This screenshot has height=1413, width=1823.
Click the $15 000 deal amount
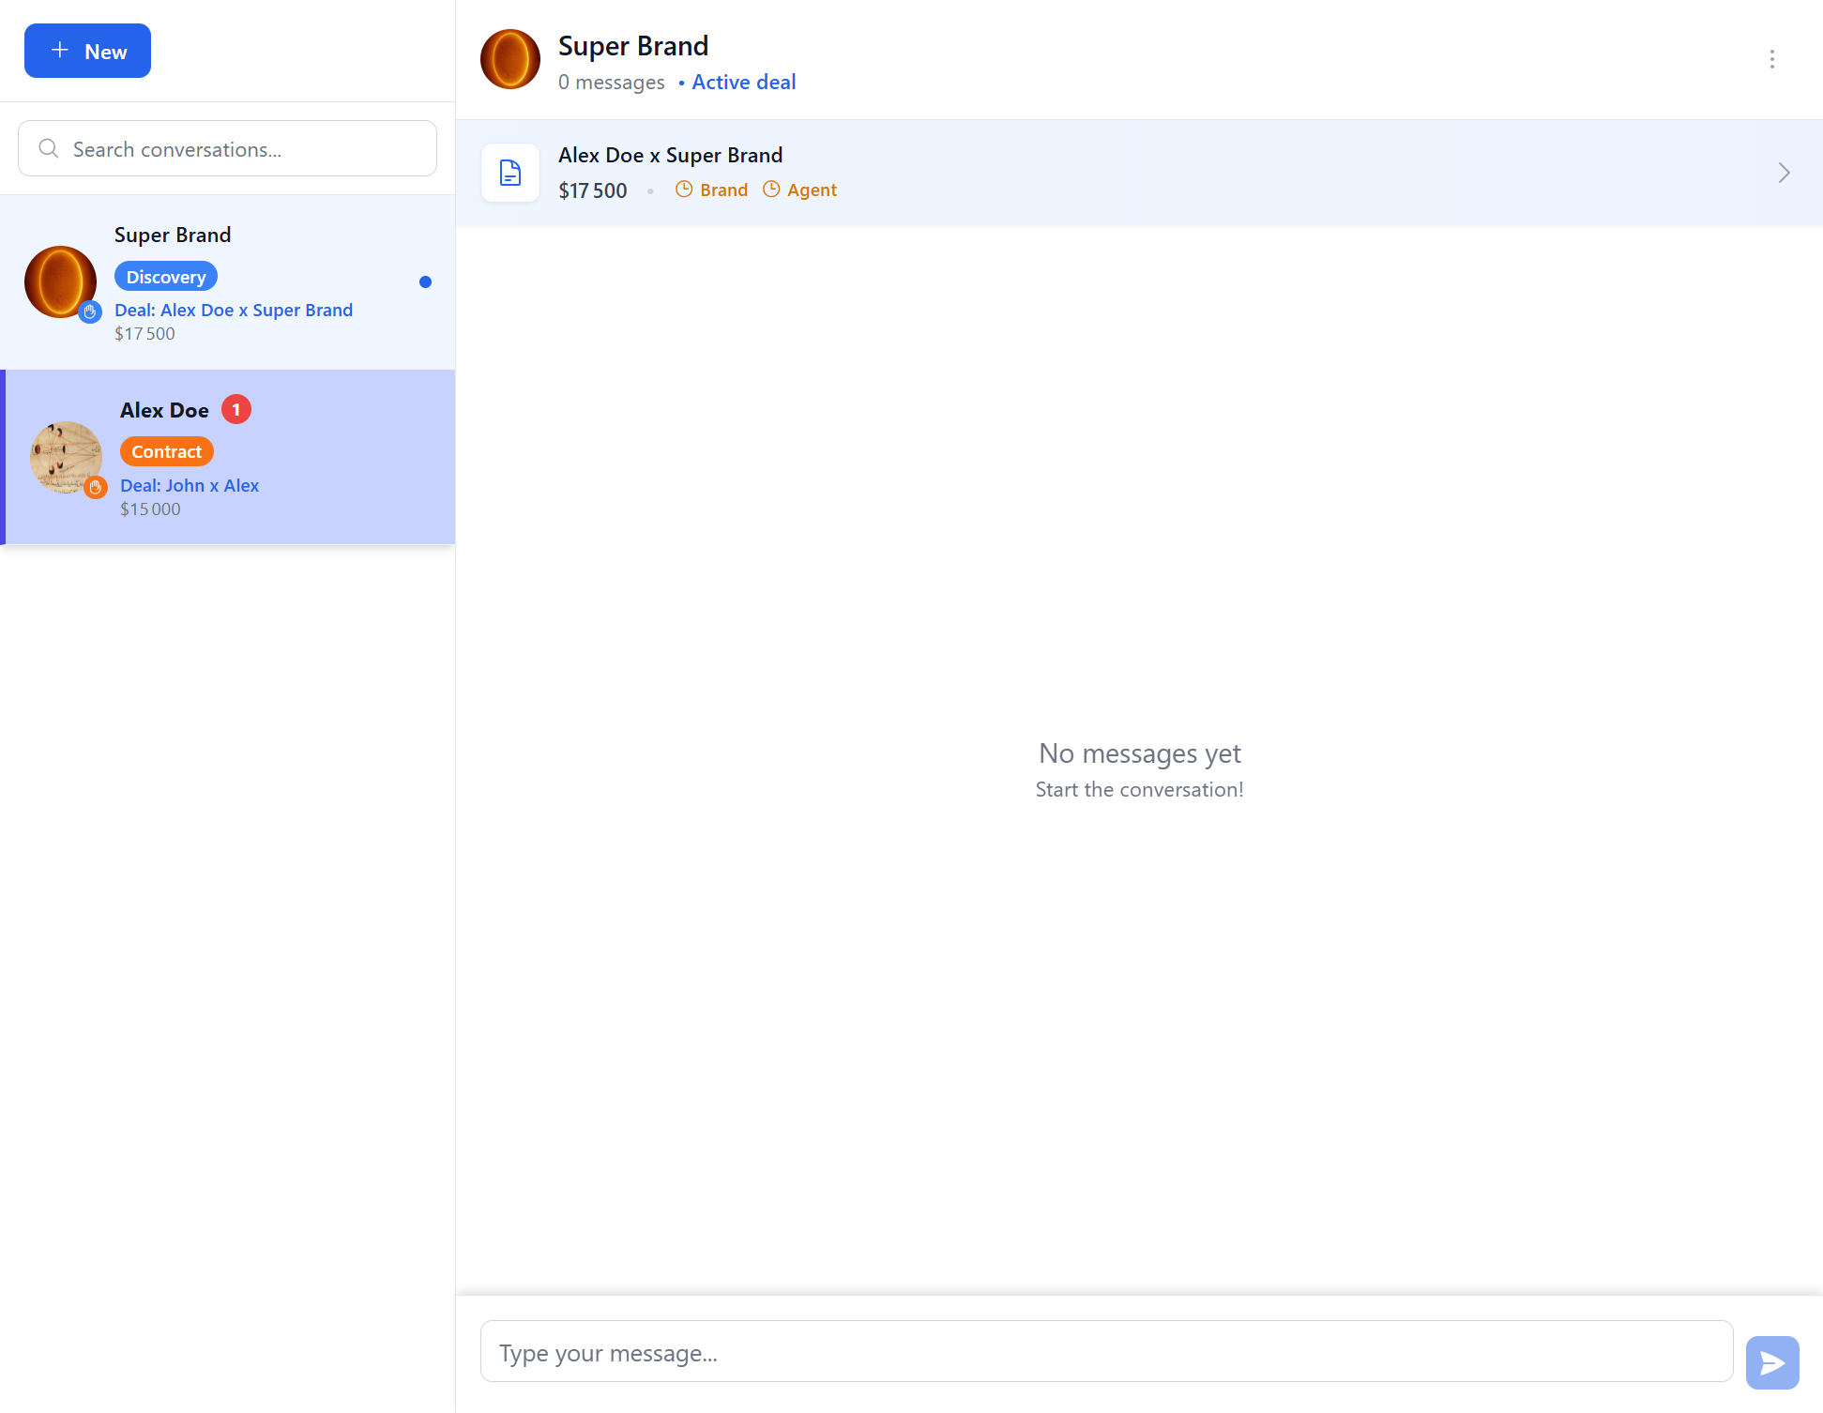coord(150,509)
